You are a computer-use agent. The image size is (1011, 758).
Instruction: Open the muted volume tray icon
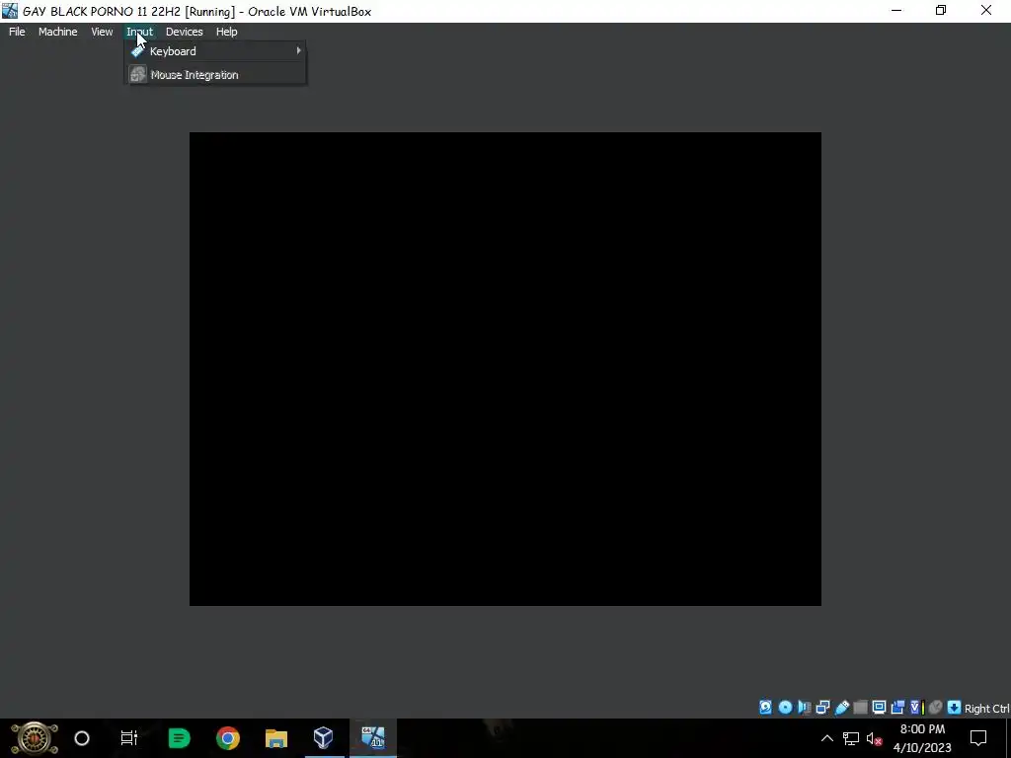click(x=875, y=738)
